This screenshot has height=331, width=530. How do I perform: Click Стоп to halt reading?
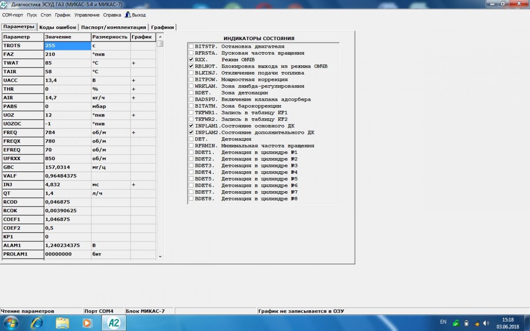click(x=46, y=15)
